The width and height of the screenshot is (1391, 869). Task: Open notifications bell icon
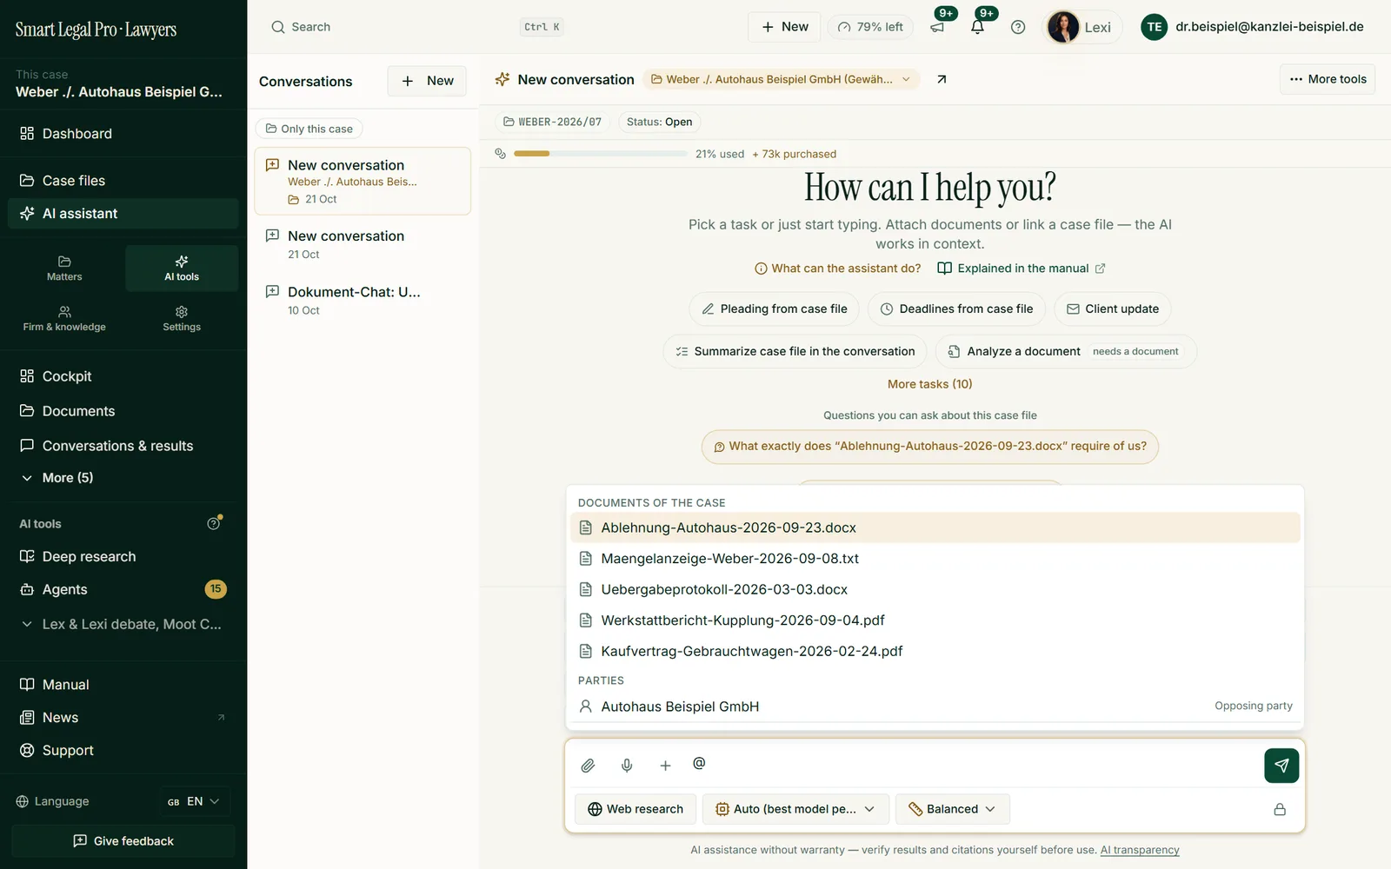pos(977,27)
